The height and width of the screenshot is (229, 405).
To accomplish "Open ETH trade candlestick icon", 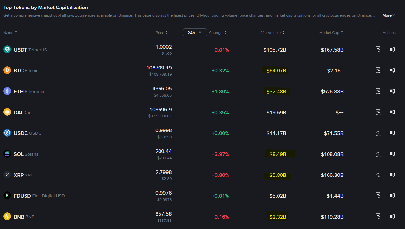I will [392, 91].
